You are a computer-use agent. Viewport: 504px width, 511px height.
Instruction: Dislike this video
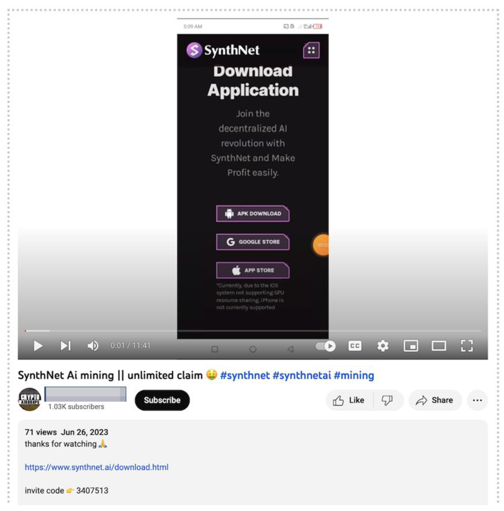[387, 400]
